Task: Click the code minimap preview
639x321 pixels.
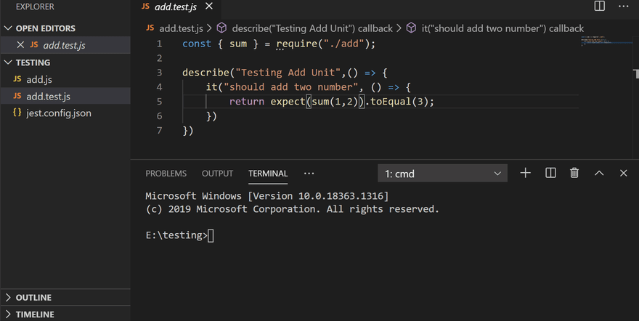Action: click(x=606, y=41)
